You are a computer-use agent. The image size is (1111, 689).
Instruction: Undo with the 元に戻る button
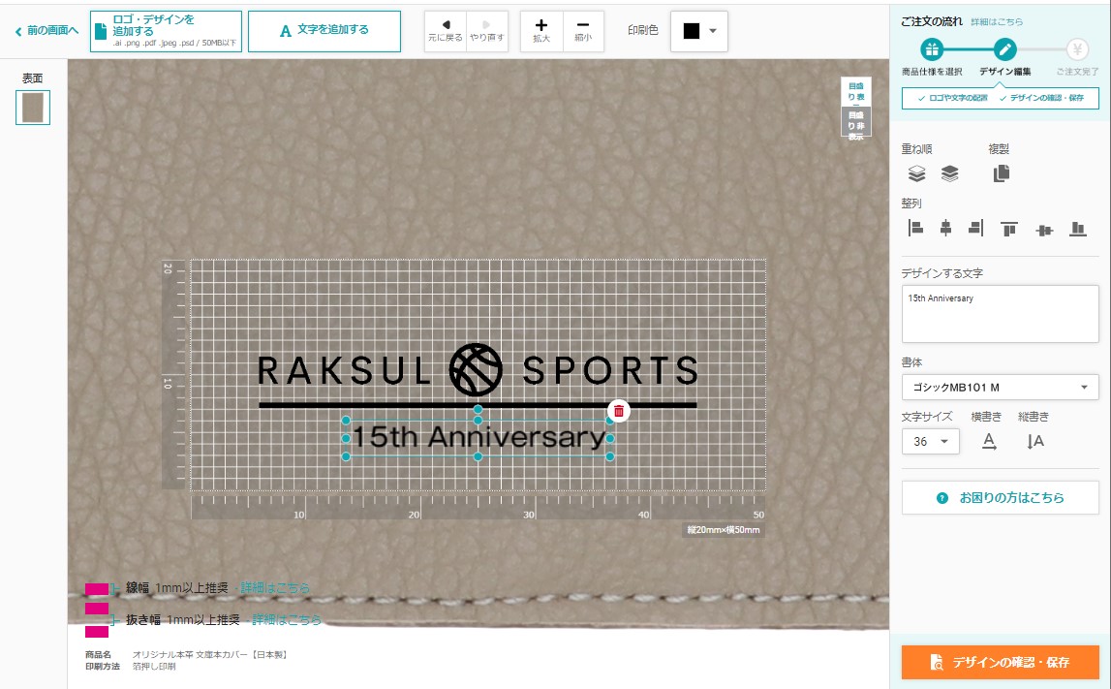pos(445,31)
